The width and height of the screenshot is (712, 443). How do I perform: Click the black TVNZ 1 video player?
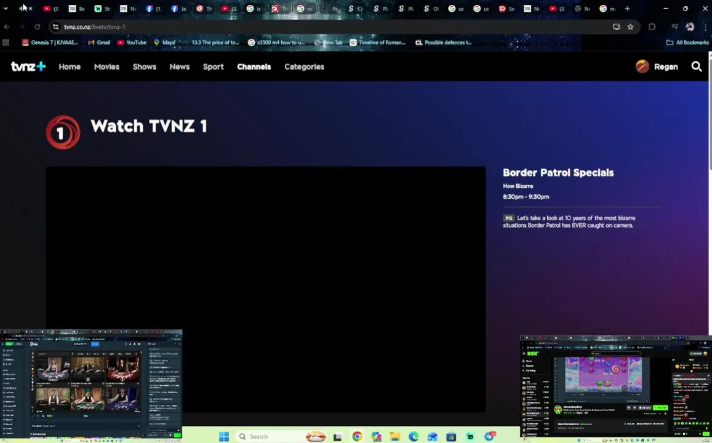click(x=266, y=290)
